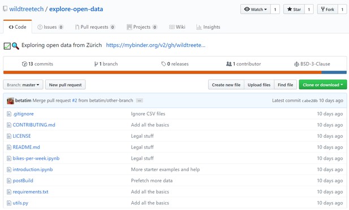Click the file icon next to bikes-per-week.ipynb
This screenshot has width=349, height=210.
[9, 158]
